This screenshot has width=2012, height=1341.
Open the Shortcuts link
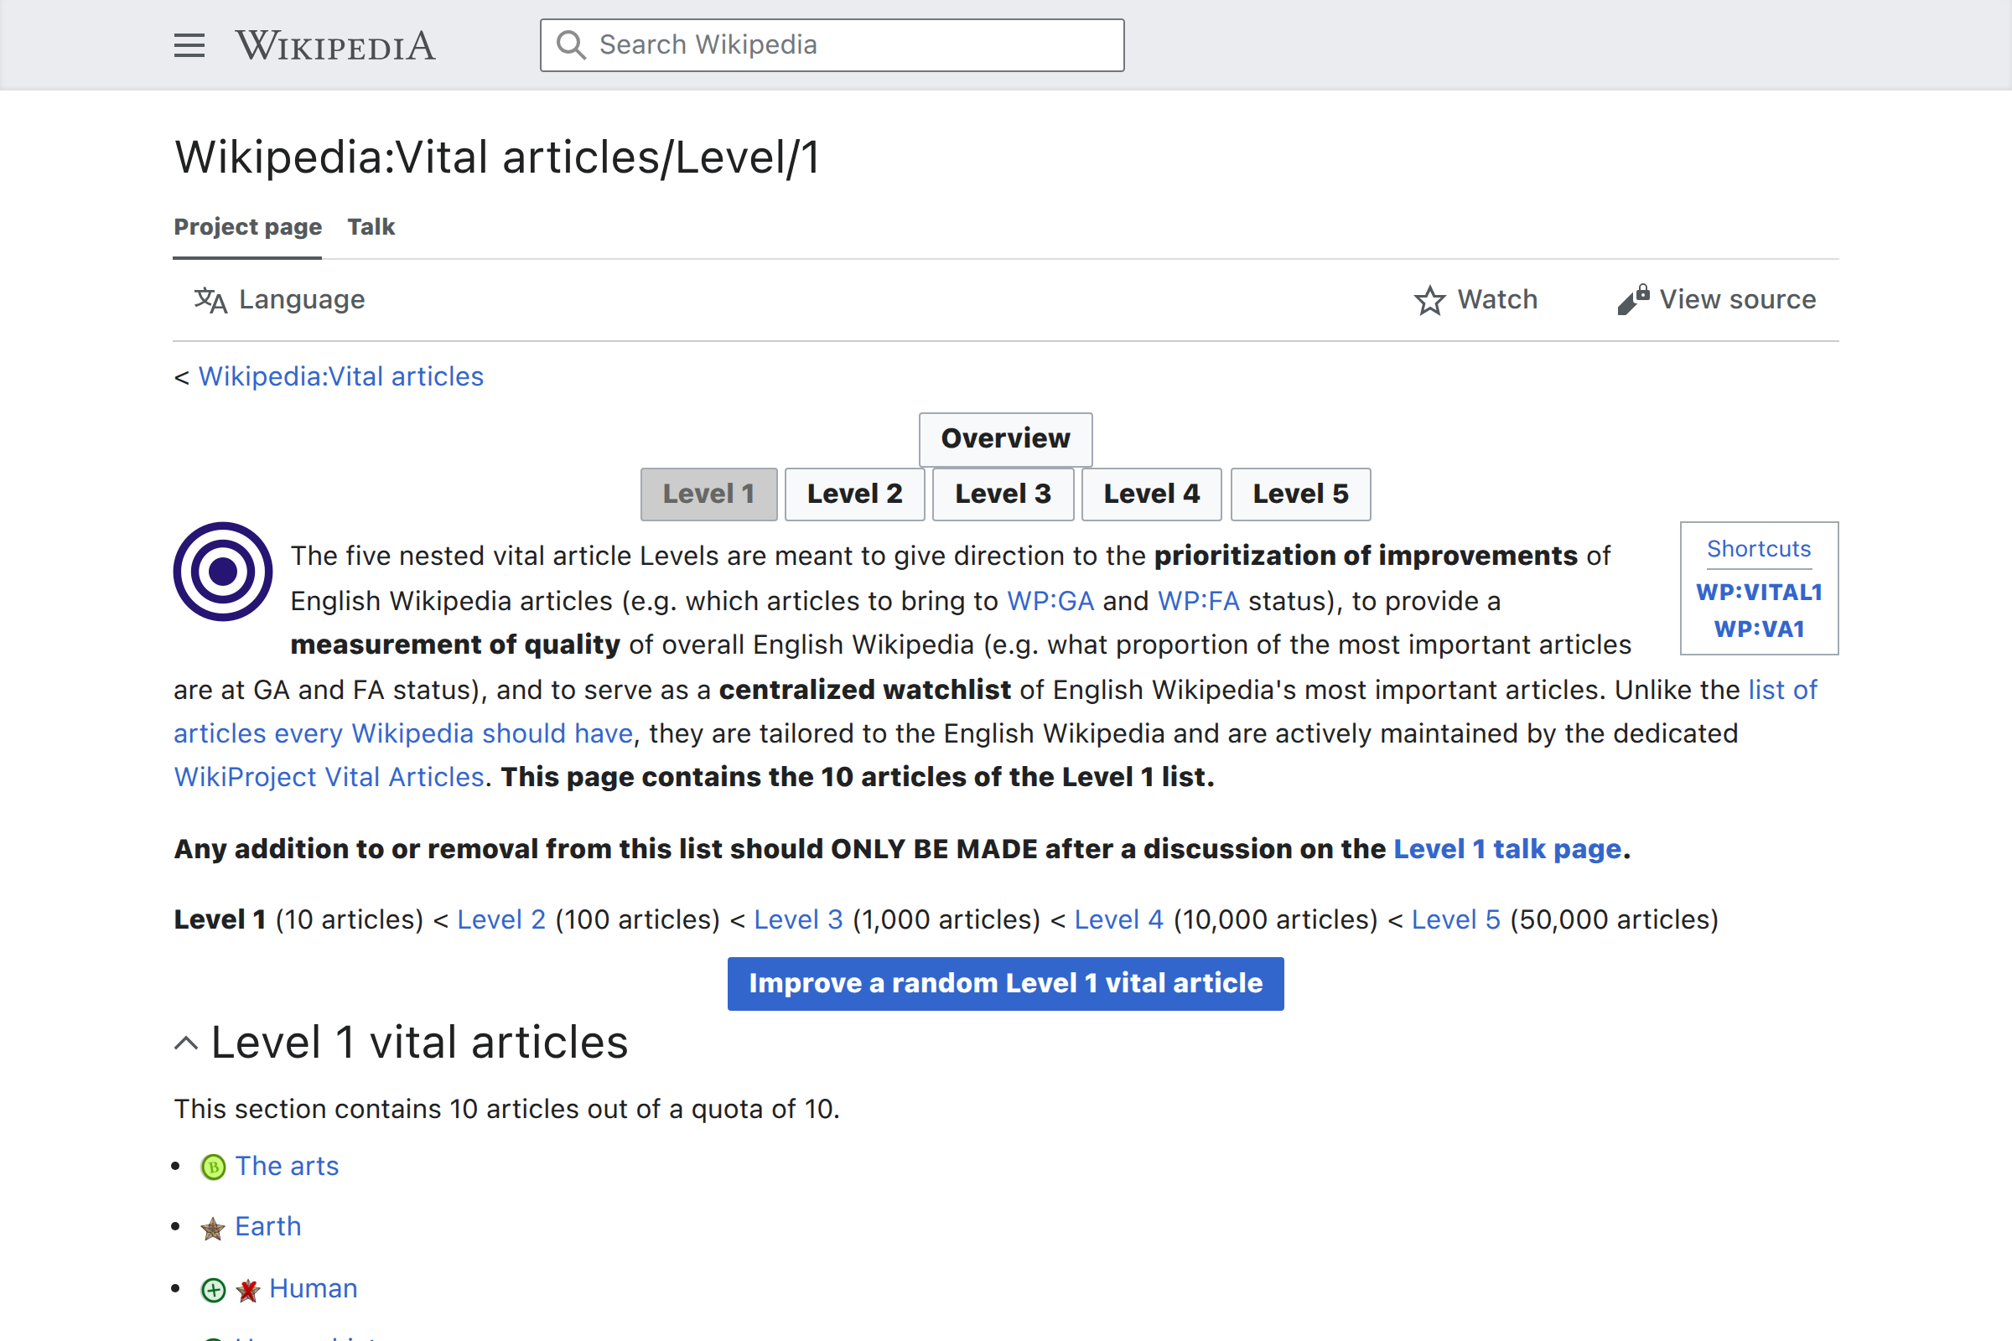coord(1759,549)
